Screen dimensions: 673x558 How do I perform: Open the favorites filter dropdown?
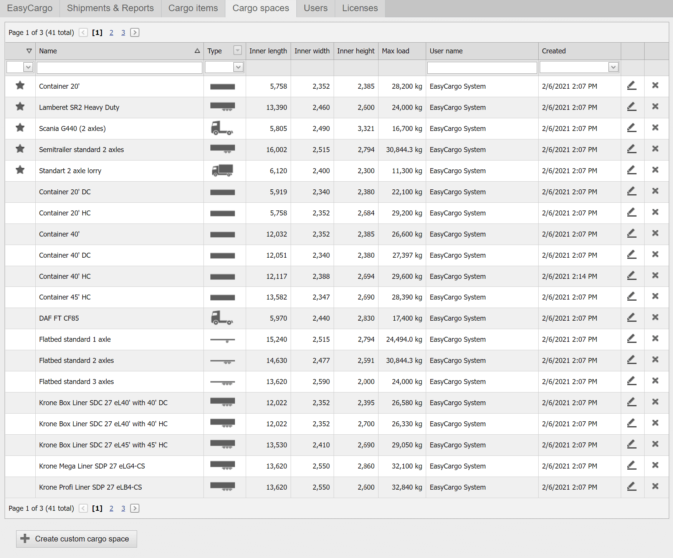tap(28, 68)
